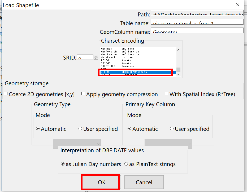247x192 pixels.
Task: Select Primary Key Automatic mode radio
Action: click(x=129, y=129)
